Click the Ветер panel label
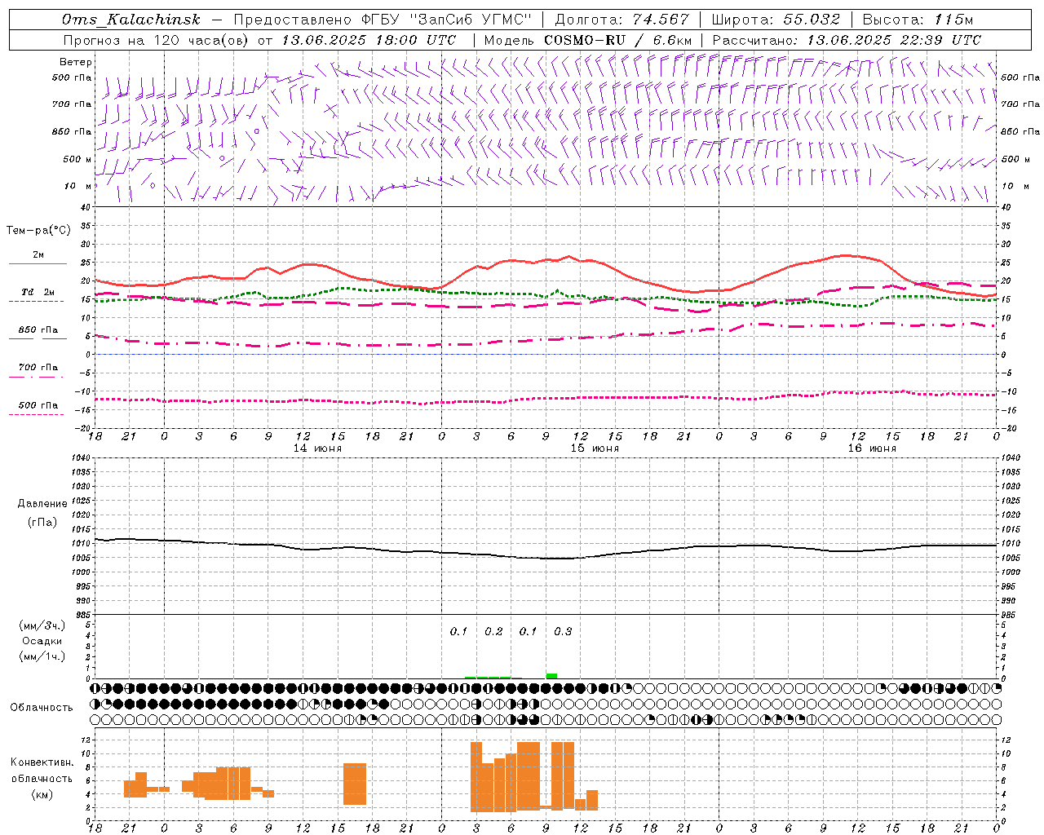 (x=76, y=62)
